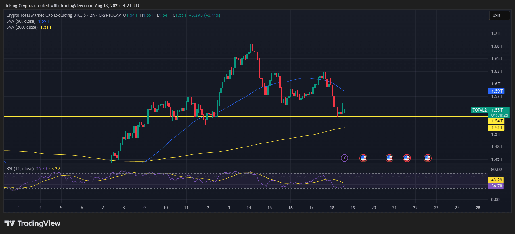Click the purple 36.70 RSI value label

[x=496, y=186]
